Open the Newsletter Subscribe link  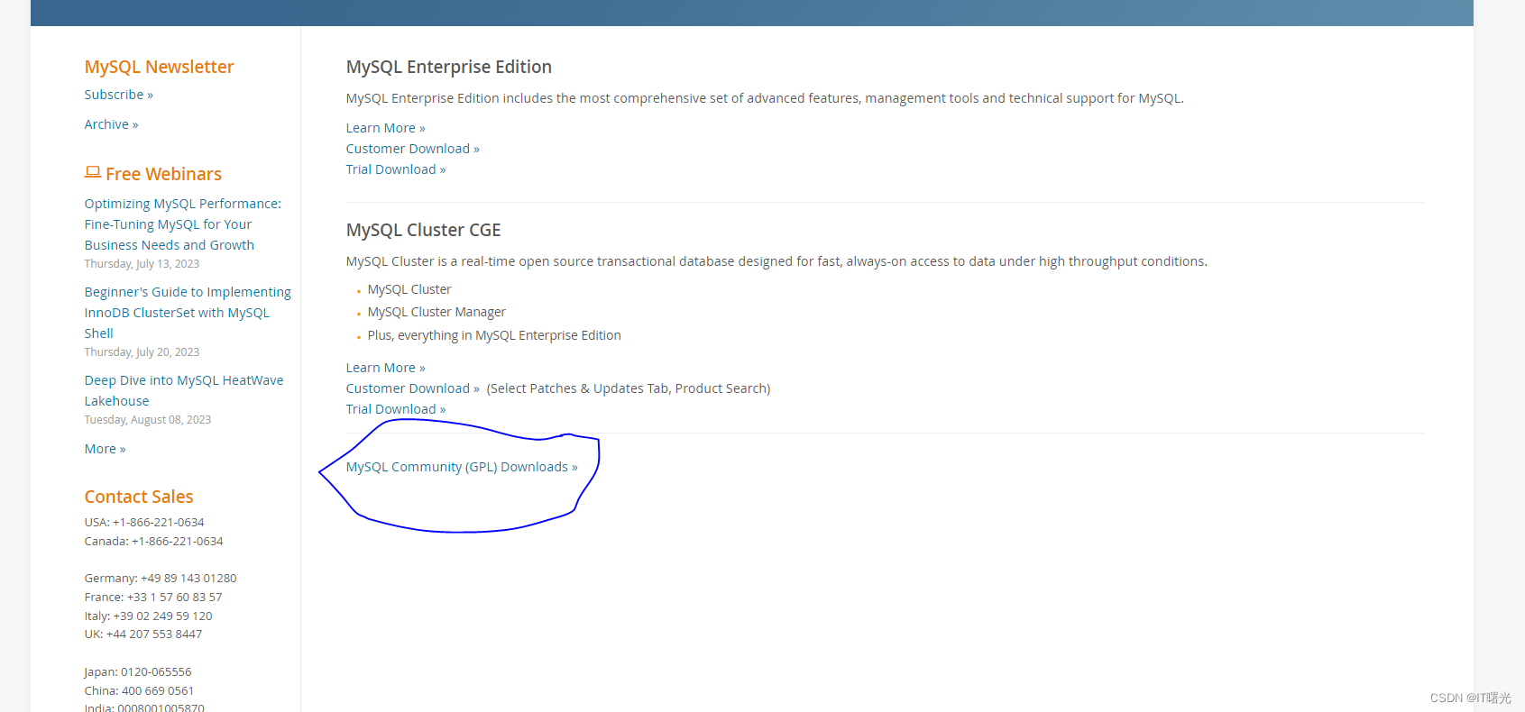(x=118, y=95)
